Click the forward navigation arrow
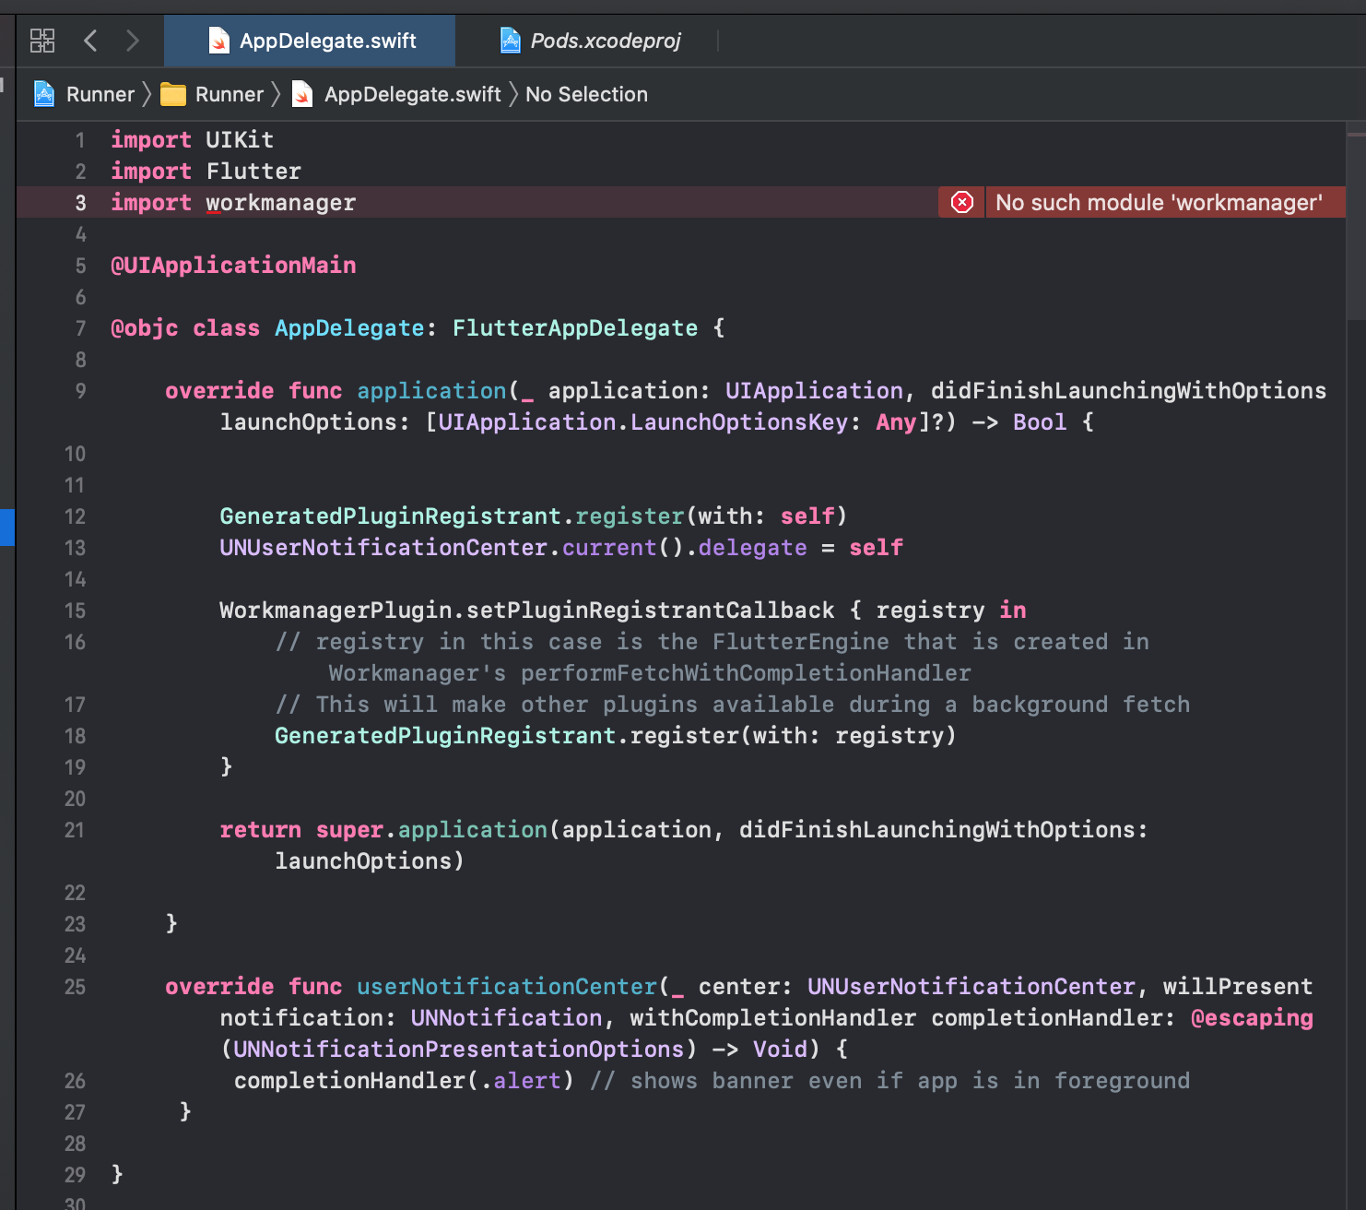 click(132, 41)
